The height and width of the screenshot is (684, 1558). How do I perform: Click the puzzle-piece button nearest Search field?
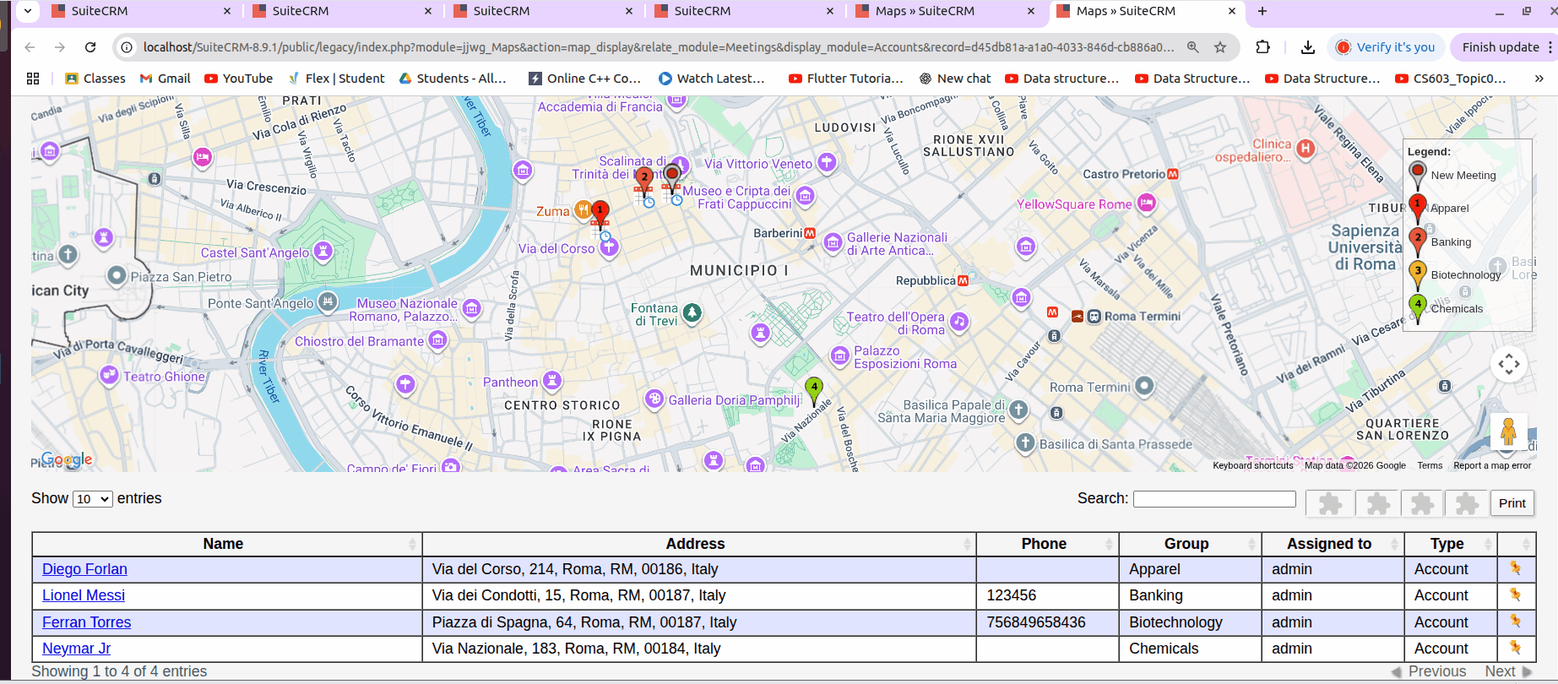pos(1330,503)
